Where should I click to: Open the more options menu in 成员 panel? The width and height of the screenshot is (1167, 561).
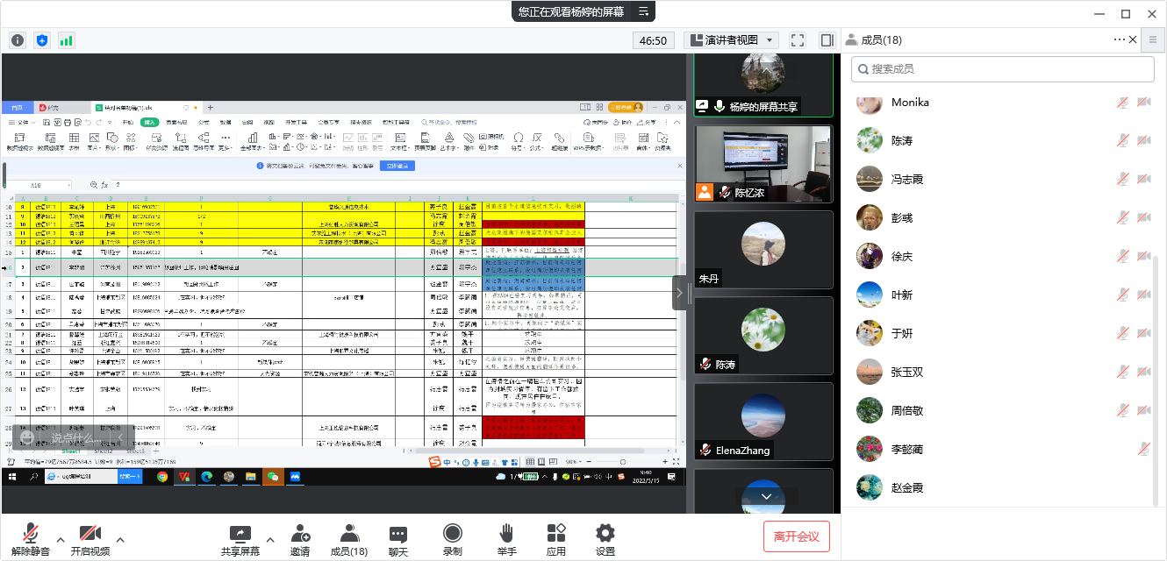coord(1119,39)
